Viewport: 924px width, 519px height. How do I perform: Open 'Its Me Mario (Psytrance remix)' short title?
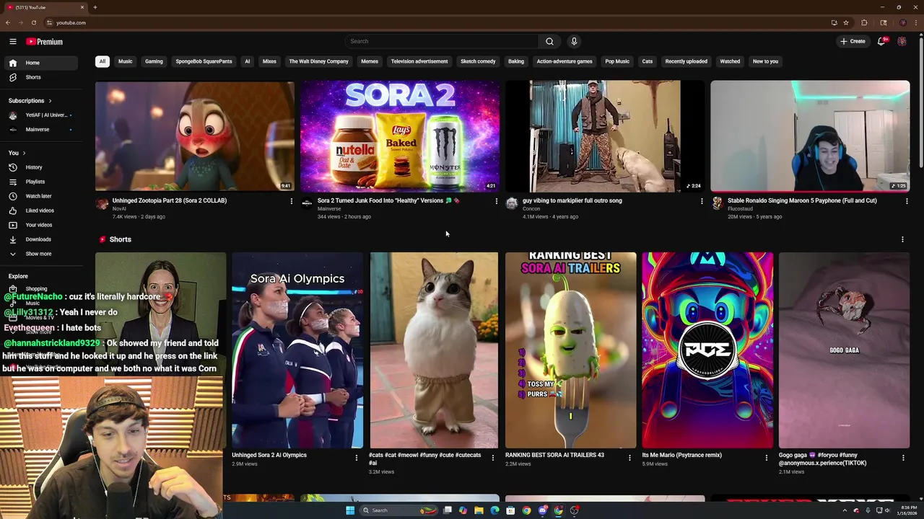click(x=681, y=455)
